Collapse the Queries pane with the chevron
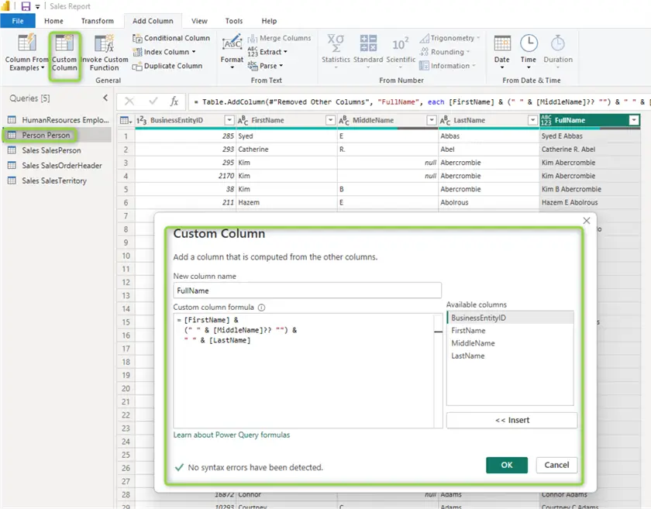Viewport: 651px width, 509px height. pos(105,98)
